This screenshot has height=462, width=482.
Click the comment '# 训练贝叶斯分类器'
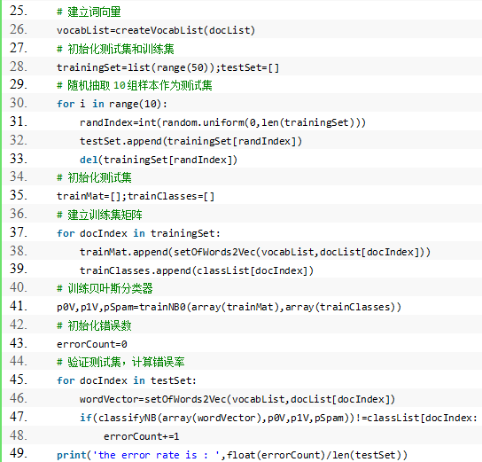coord(105,288)
